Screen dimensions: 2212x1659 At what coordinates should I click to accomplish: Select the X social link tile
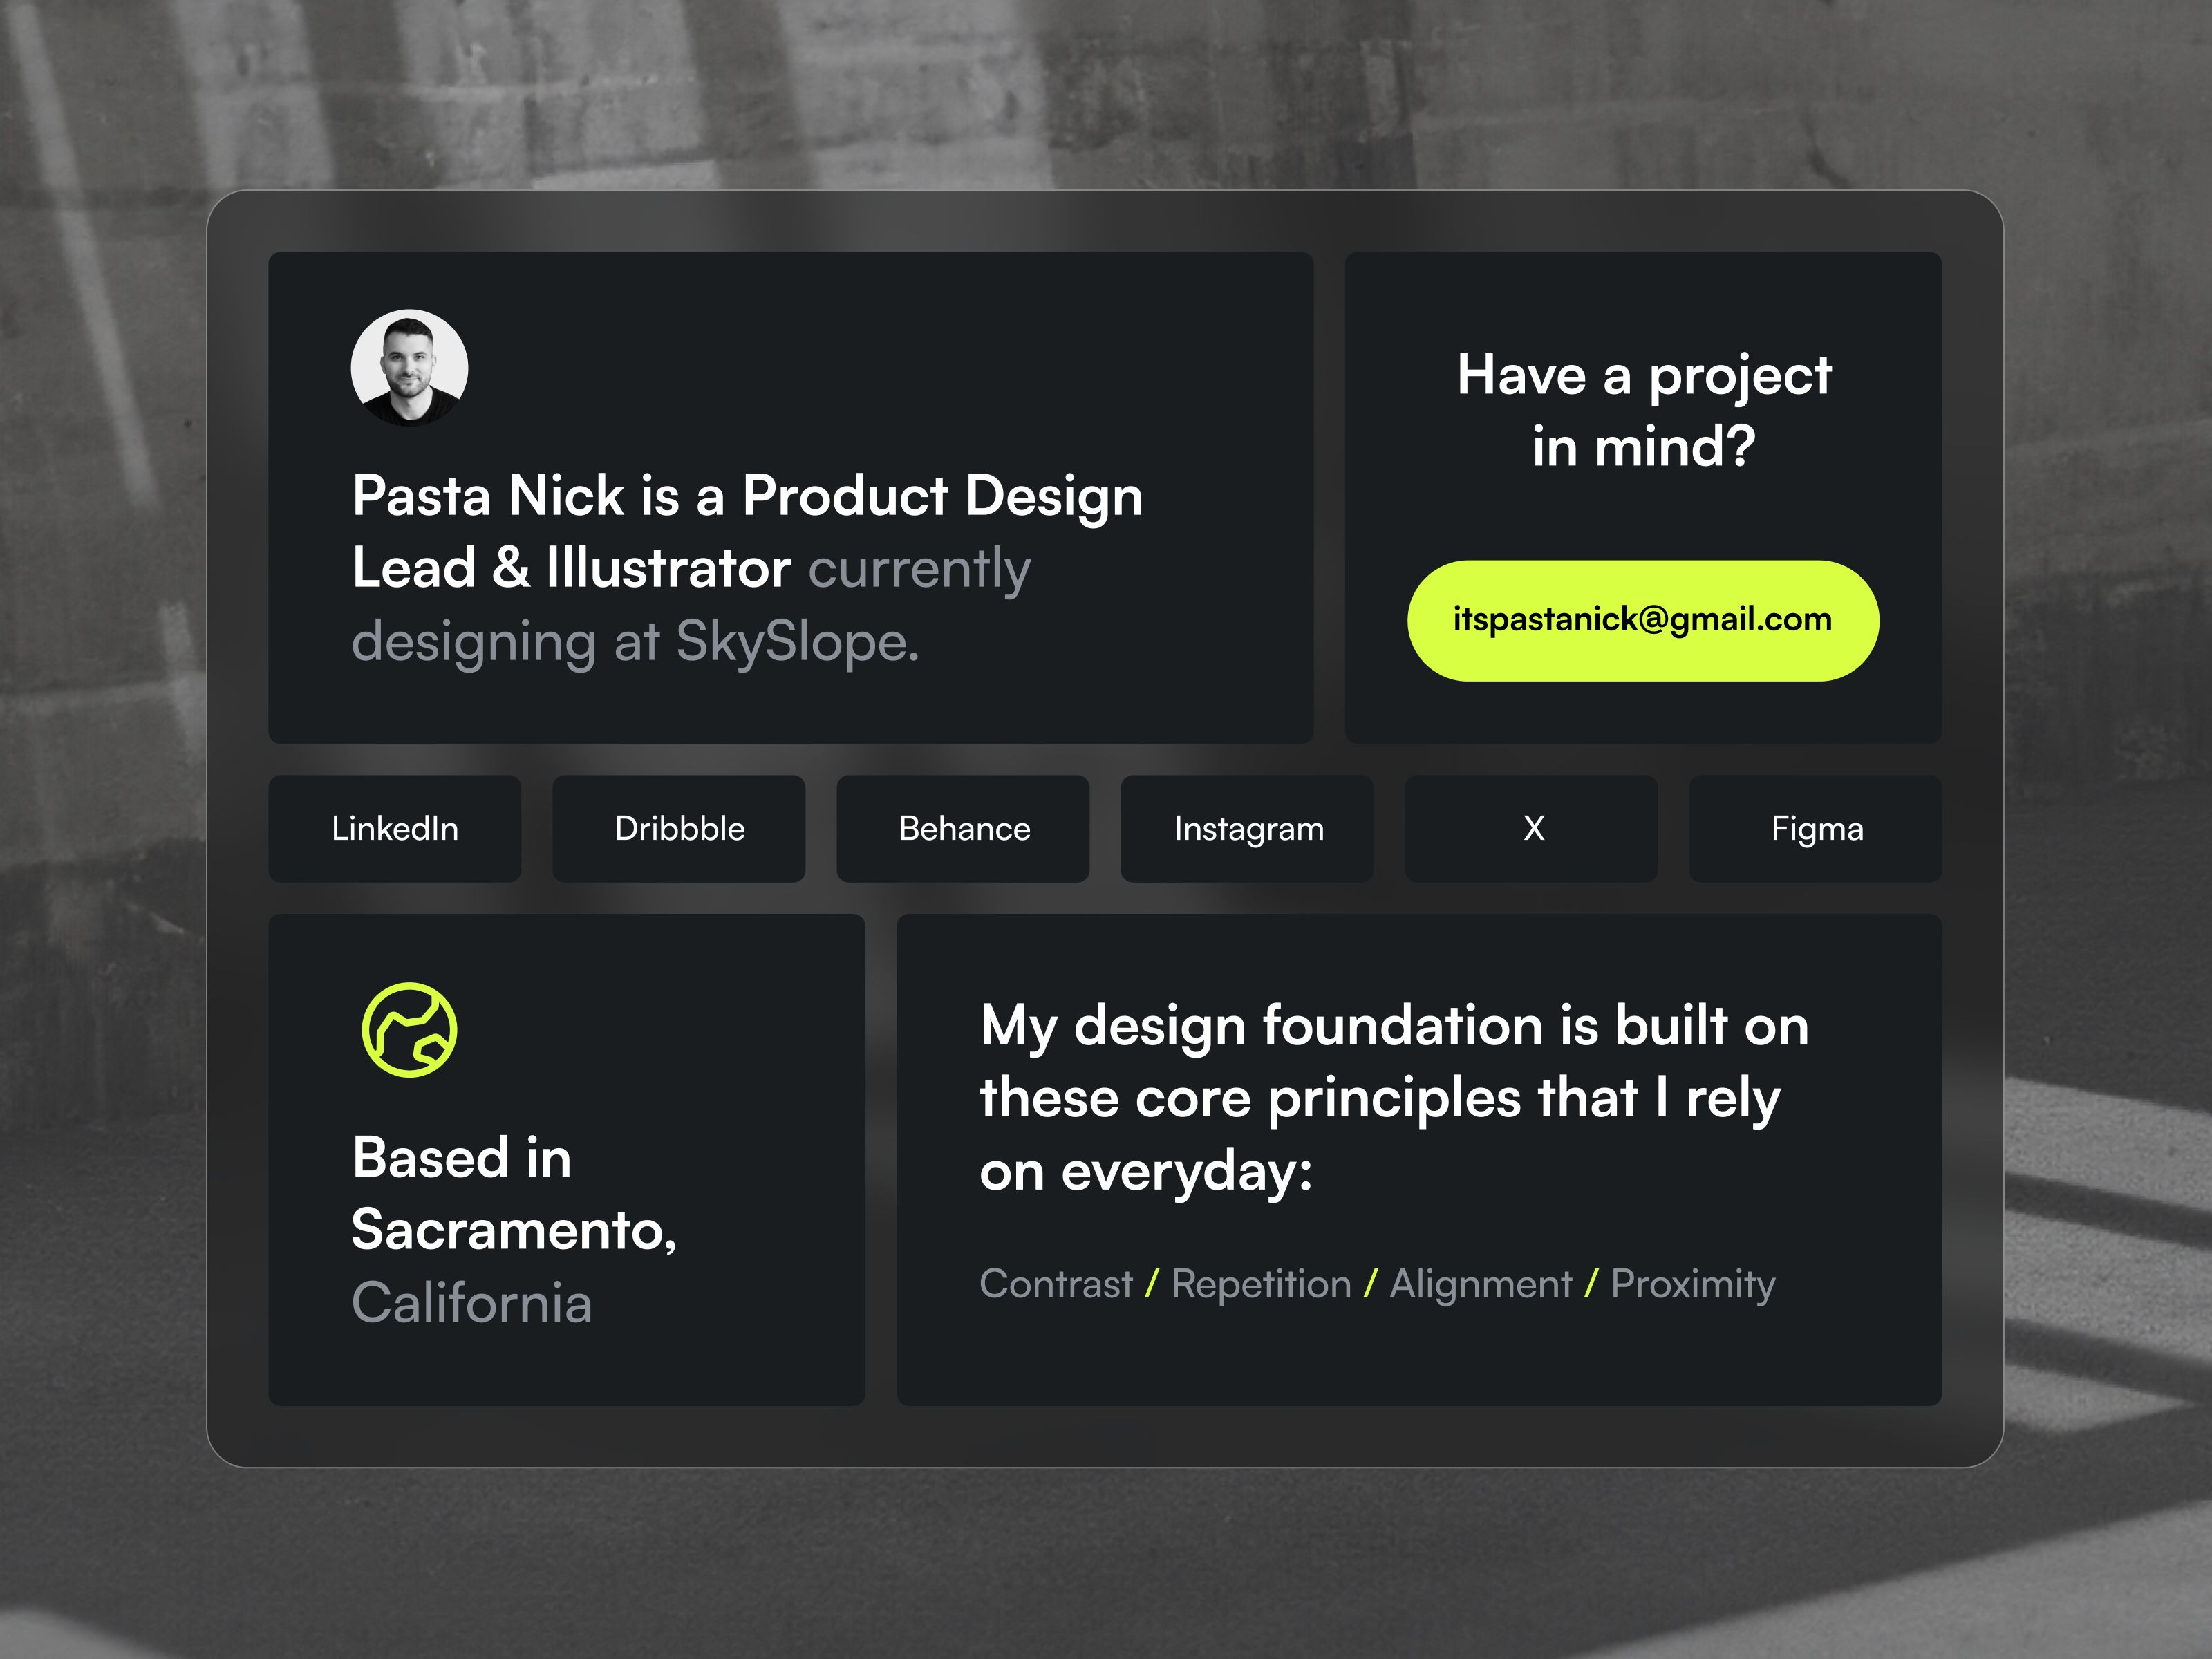[1532, 829]
